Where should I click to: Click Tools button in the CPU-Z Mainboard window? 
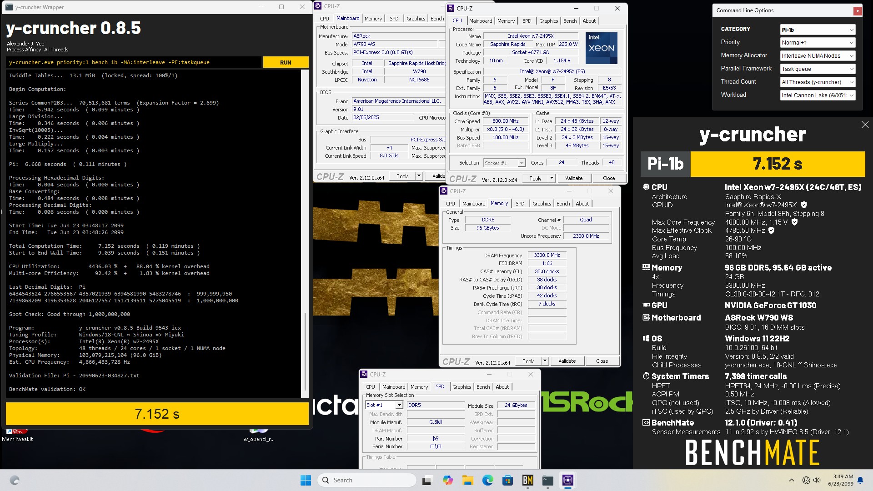tap(402, 176)
